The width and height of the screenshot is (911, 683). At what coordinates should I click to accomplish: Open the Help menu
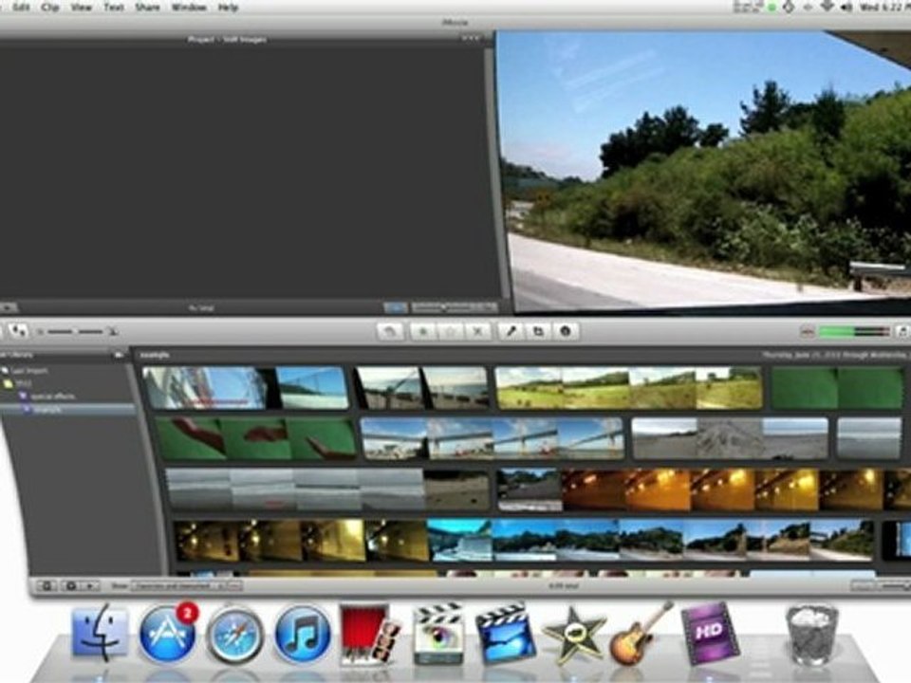pos(228,8)
